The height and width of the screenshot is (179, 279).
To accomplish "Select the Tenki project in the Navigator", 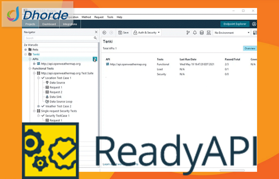I will tap(36, 54).
